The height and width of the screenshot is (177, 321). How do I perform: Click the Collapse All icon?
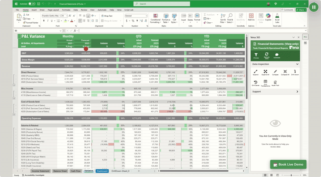point(285,72)
